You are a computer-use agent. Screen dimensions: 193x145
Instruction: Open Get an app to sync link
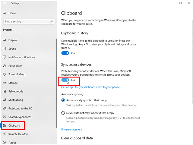pyautogui.click(x=90, y=87)
